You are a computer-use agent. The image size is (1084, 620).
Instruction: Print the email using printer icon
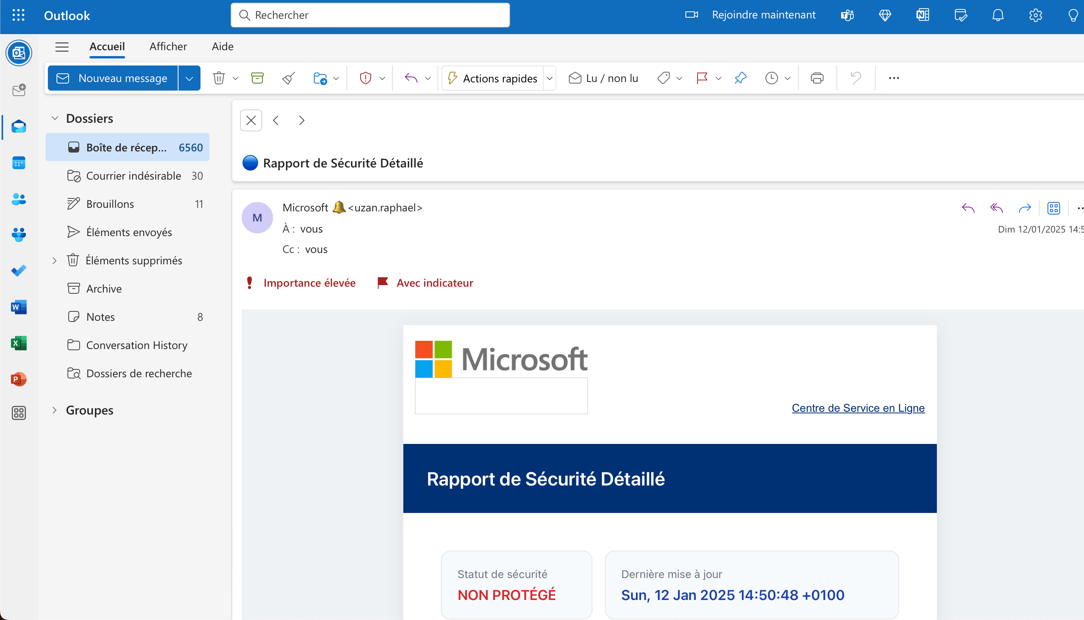(x=816, y=78)
